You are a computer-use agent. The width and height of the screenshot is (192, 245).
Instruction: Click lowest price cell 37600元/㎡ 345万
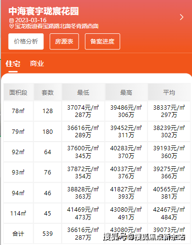pyautogui.click(x=83, y=152)
